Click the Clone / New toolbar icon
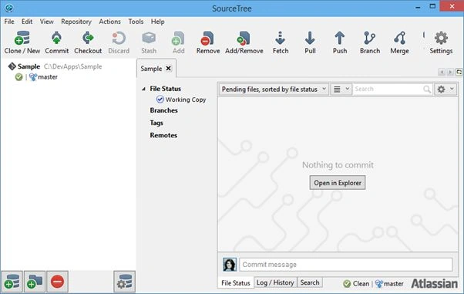This screenshot has width=464, height=294. (x=22, y=38)
